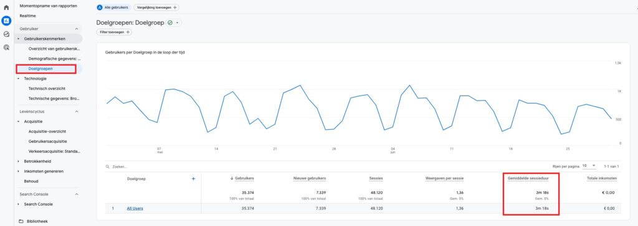638x226 pixels.
Task: Sort by Gemiddelde sessieduur header
Action: [528, 179]
